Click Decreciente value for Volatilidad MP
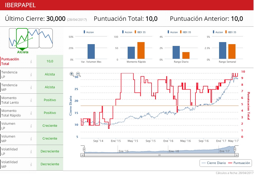 tap(50, 164)
